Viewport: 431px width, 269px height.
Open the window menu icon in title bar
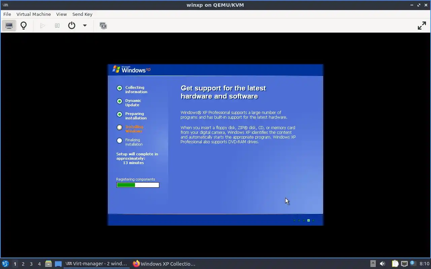click(x=5, y=5)
